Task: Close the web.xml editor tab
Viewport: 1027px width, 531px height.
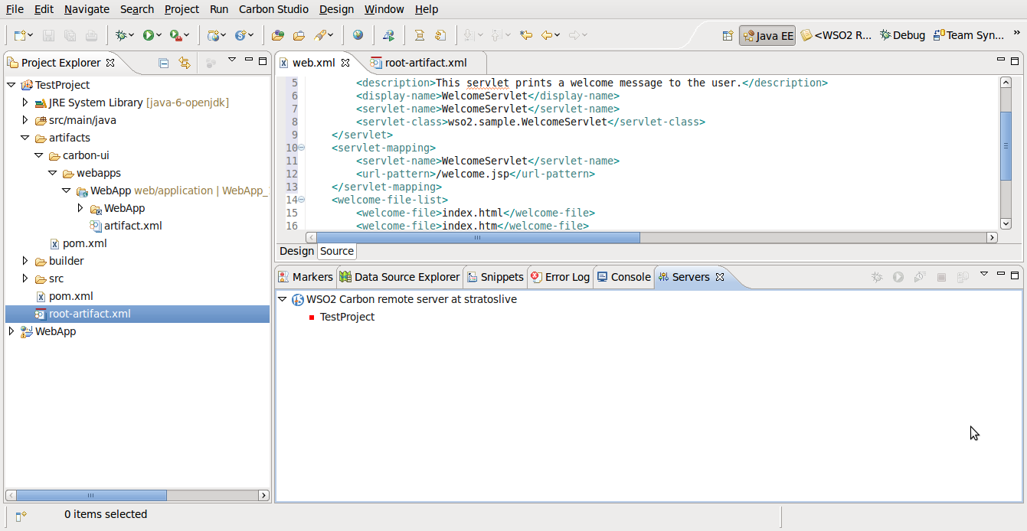Action: click(345, 63)
